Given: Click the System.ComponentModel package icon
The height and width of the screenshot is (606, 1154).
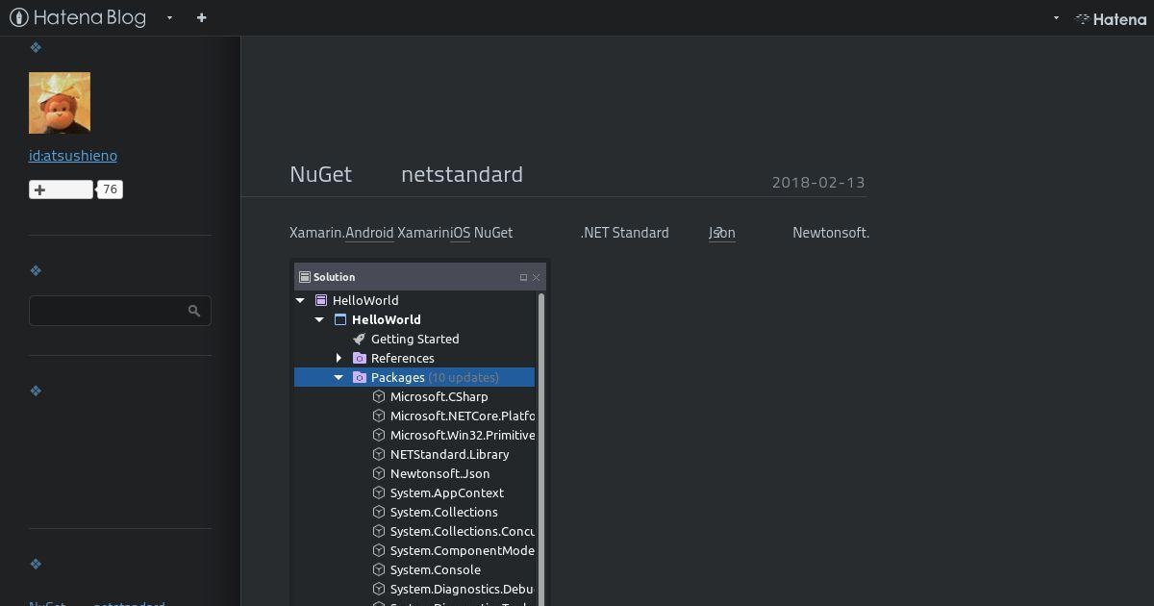Looking at the screenshot, I should pyautogui.click(x=379, y=550).
